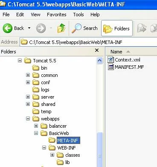Click the window title bar folder icon
Screen dimensions: 157x167
pyautogui.click(x=3, y=4)
